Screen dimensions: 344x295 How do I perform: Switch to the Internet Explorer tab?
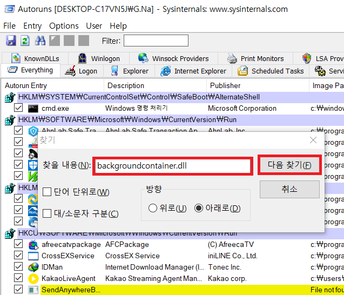[193, 71]
